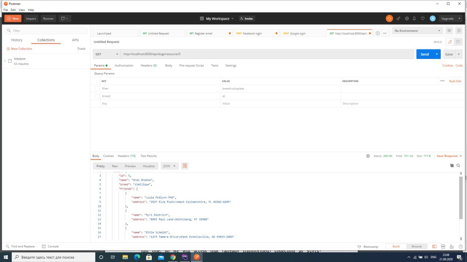
Task: Open the Save Response dropdown
Action: (449, 156)
